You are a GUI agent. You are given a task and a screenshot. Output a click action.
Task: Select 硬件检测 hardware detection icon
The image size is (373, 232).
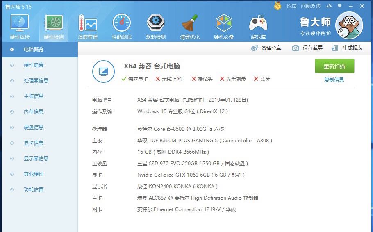click(54, 27)
